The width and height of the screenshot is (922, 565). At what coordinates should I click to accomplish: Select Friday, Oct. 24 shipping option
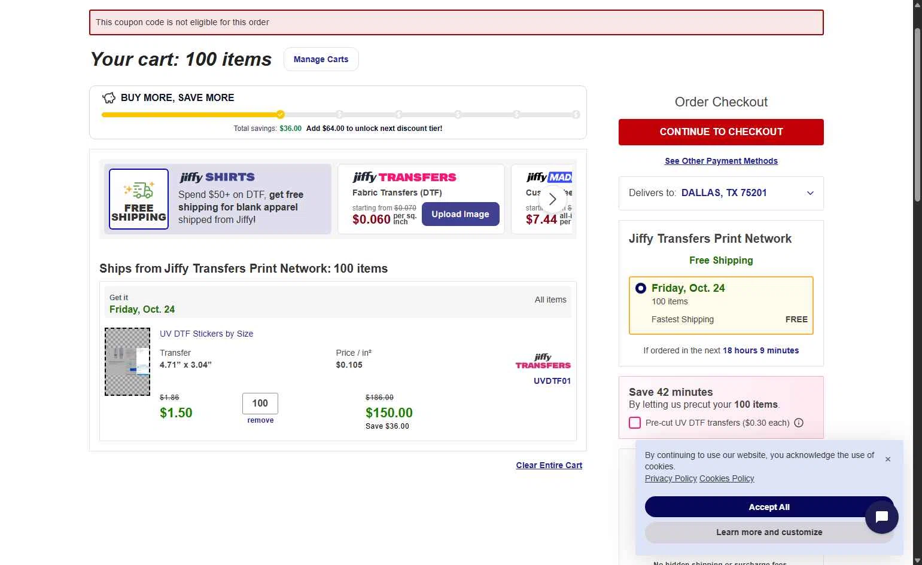pyautogui.click(x=641, y=288)
